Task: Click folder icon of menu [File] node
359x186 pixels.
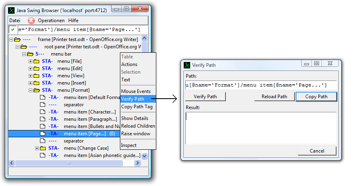Action: pyautogui.click(x=36, y=61)
